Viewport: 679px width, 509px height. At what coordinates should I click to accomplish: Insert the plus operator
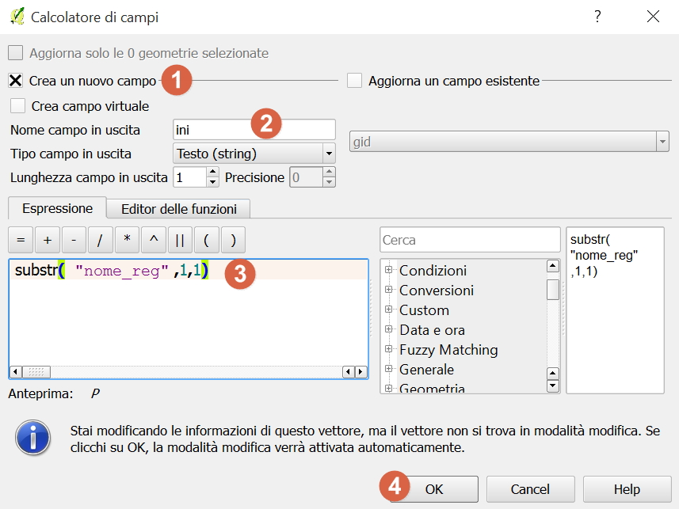(47, 240)
